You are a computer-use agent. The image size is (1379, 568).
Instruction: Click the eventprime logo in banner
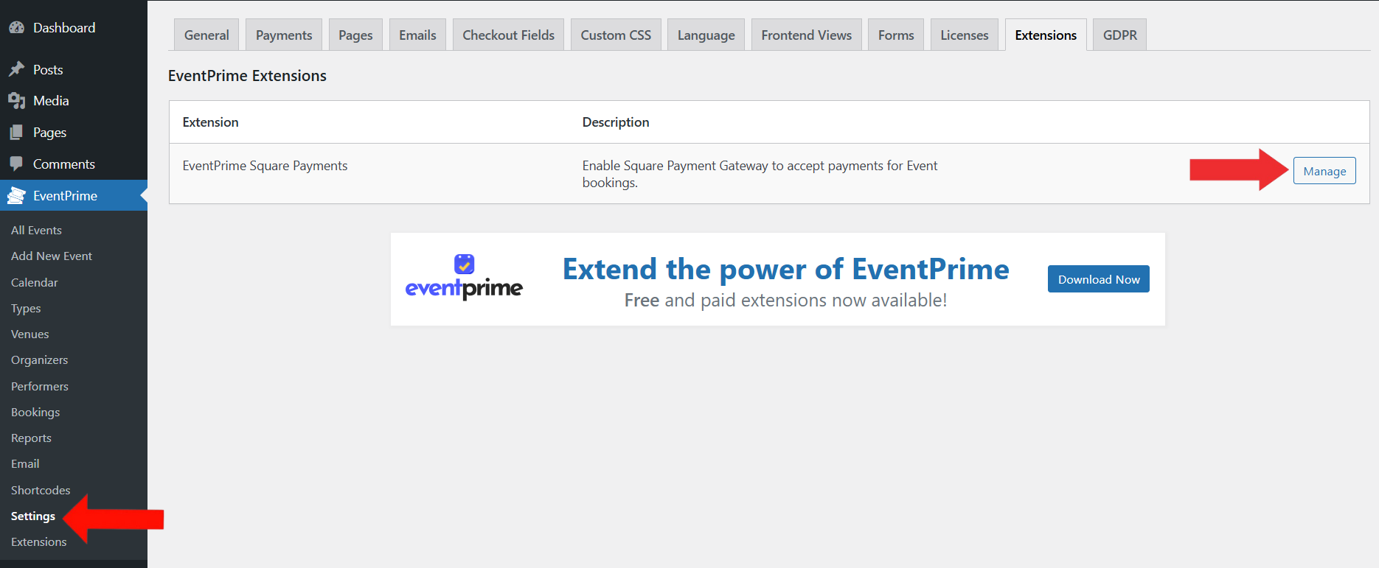tap(464, 278)
